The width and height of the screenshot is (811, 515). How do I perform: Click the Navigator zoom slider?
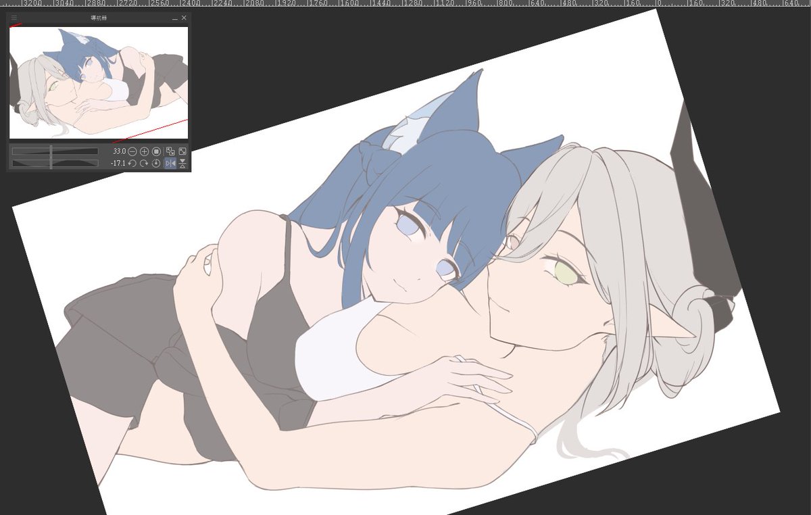pyautogui.click(x=55, y=151)
